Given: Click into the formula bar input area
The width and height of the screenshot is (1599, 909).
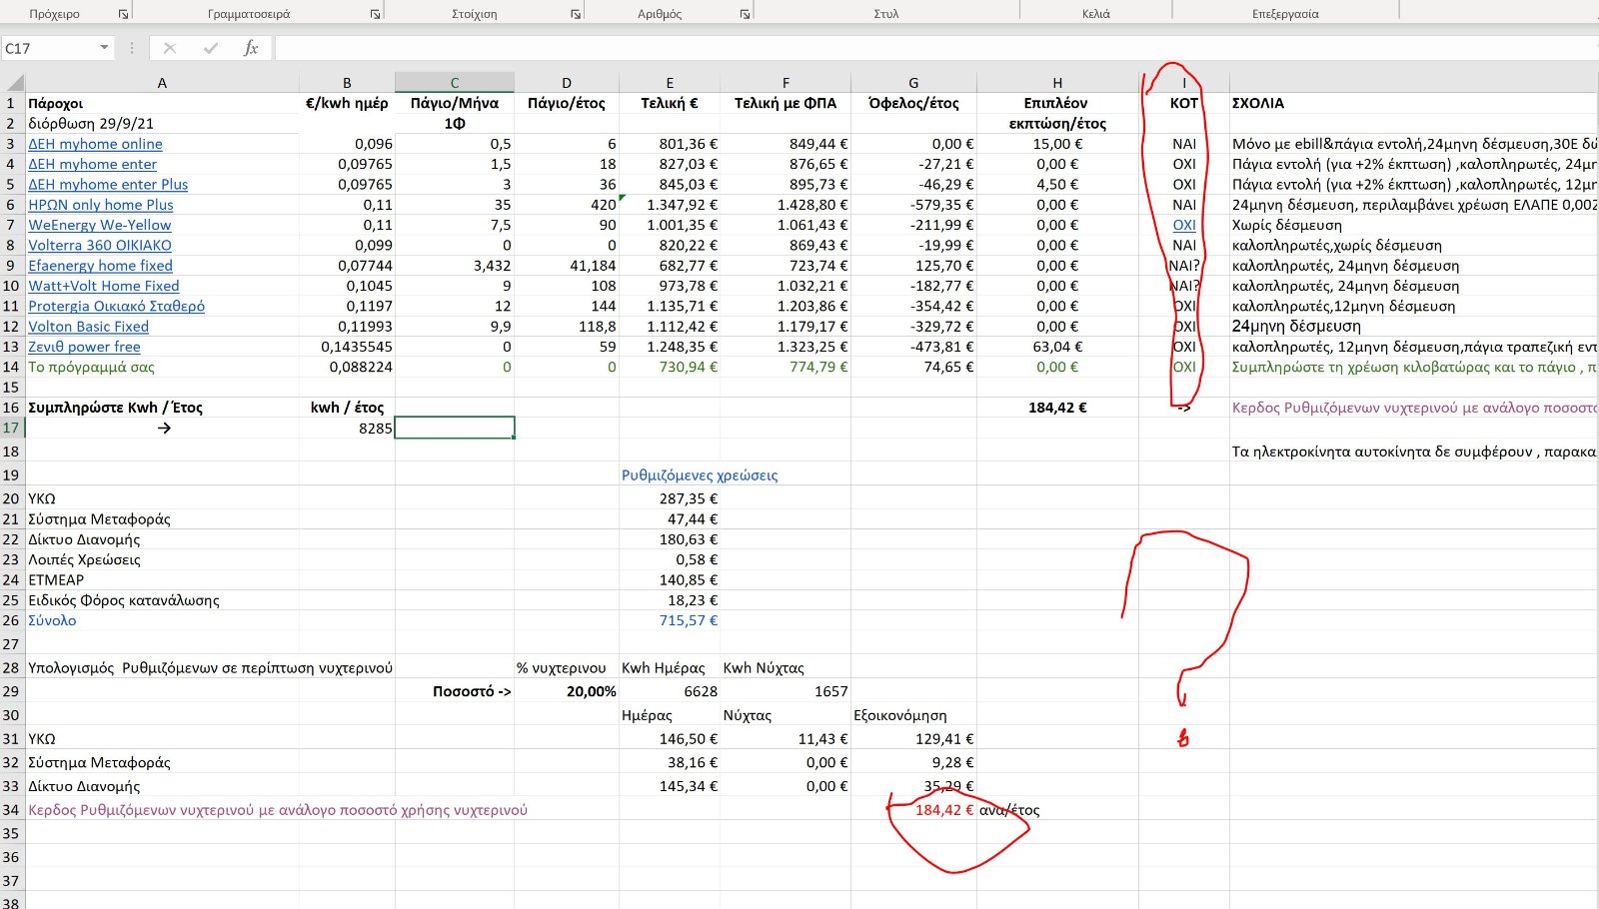Looking at the screenshot, I should (935, 48).
